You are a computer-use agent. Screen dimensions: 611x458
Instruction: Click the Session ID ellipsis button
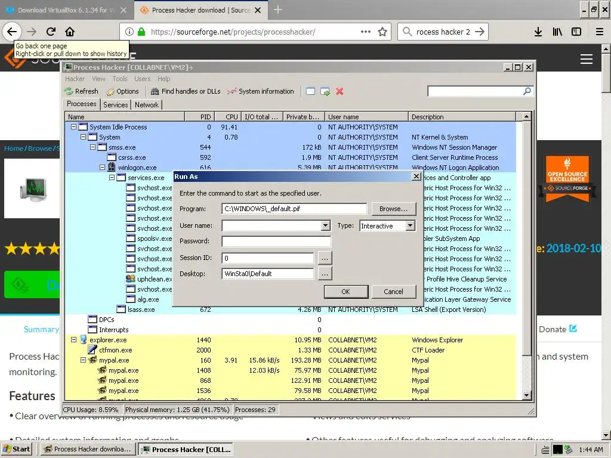coord(325,258)
